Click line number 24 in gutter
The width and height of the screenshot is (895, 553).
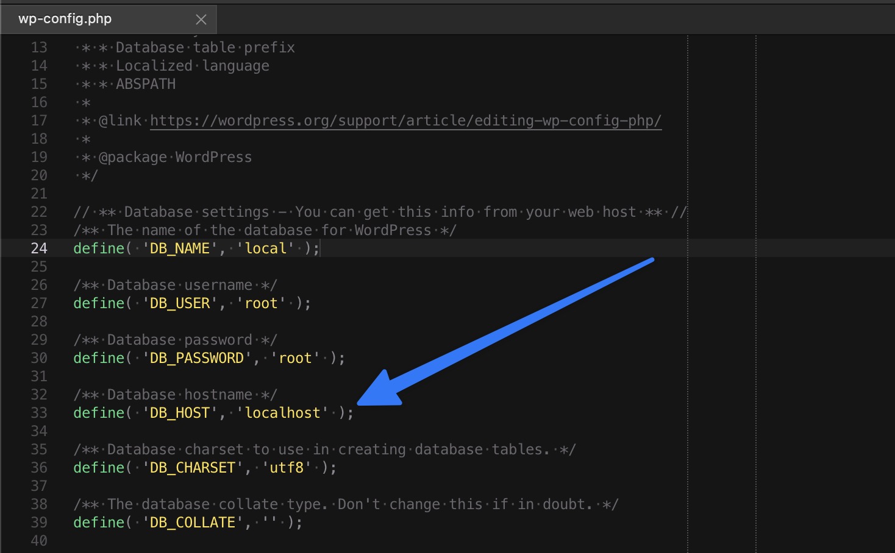39,248
